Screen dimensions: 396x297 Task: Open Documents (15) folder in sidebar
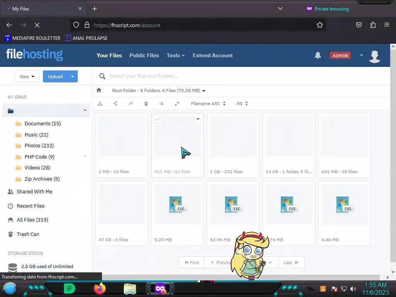pyautogui.click(x=43, y=123)
